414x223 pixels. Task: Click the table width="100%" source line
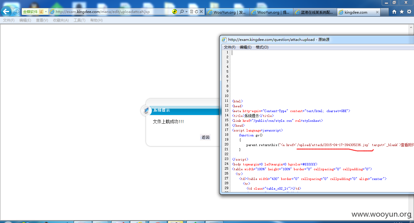(x=302, y=169)
